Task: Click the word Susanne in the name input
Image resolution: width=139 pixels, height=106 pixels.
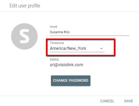Action: (x=57, y=32)
